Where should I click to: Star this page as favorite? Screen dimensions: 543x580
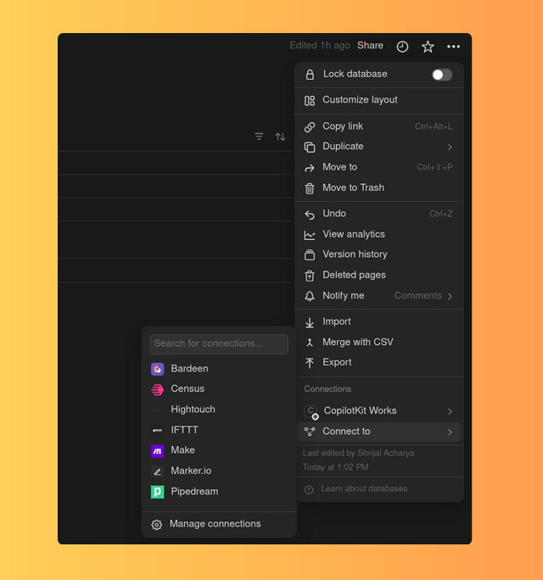click(428, 47)
